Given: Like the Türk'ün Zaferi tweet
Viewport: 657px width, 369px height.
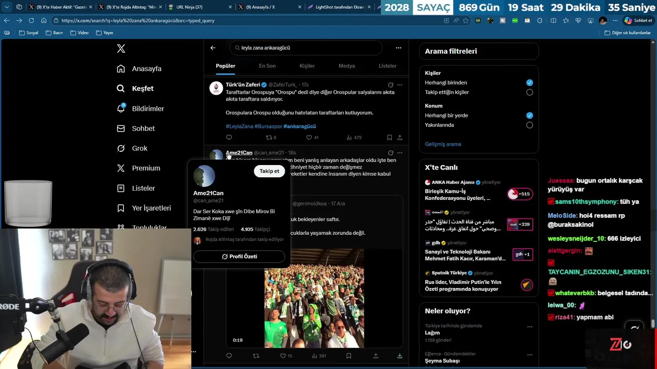Looking at the screenshot, I should point(312,137).
